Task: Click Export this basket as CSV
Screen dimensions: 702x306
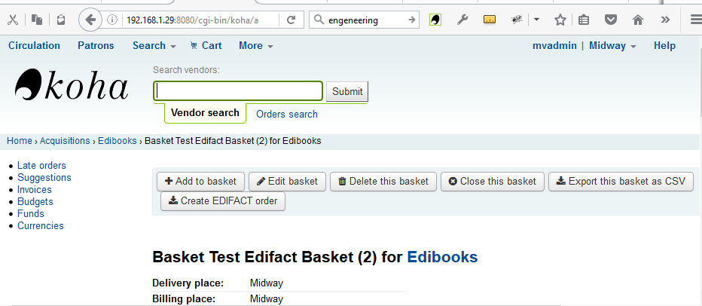Action: point(621,181)
